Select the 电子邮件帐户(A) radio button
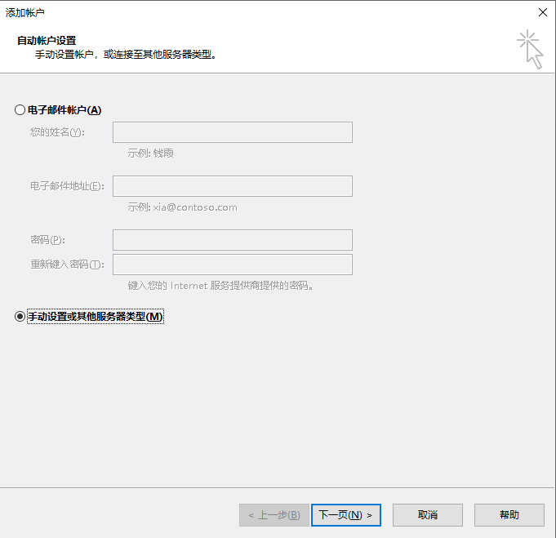Viewport: 556px width, 538px height. (20, 110)
